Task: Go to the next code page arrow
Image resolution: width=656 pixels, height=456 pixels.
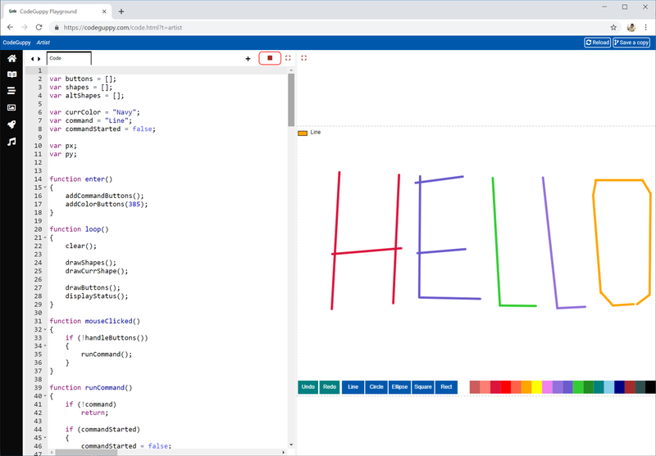Action: [x=39, y=59]
